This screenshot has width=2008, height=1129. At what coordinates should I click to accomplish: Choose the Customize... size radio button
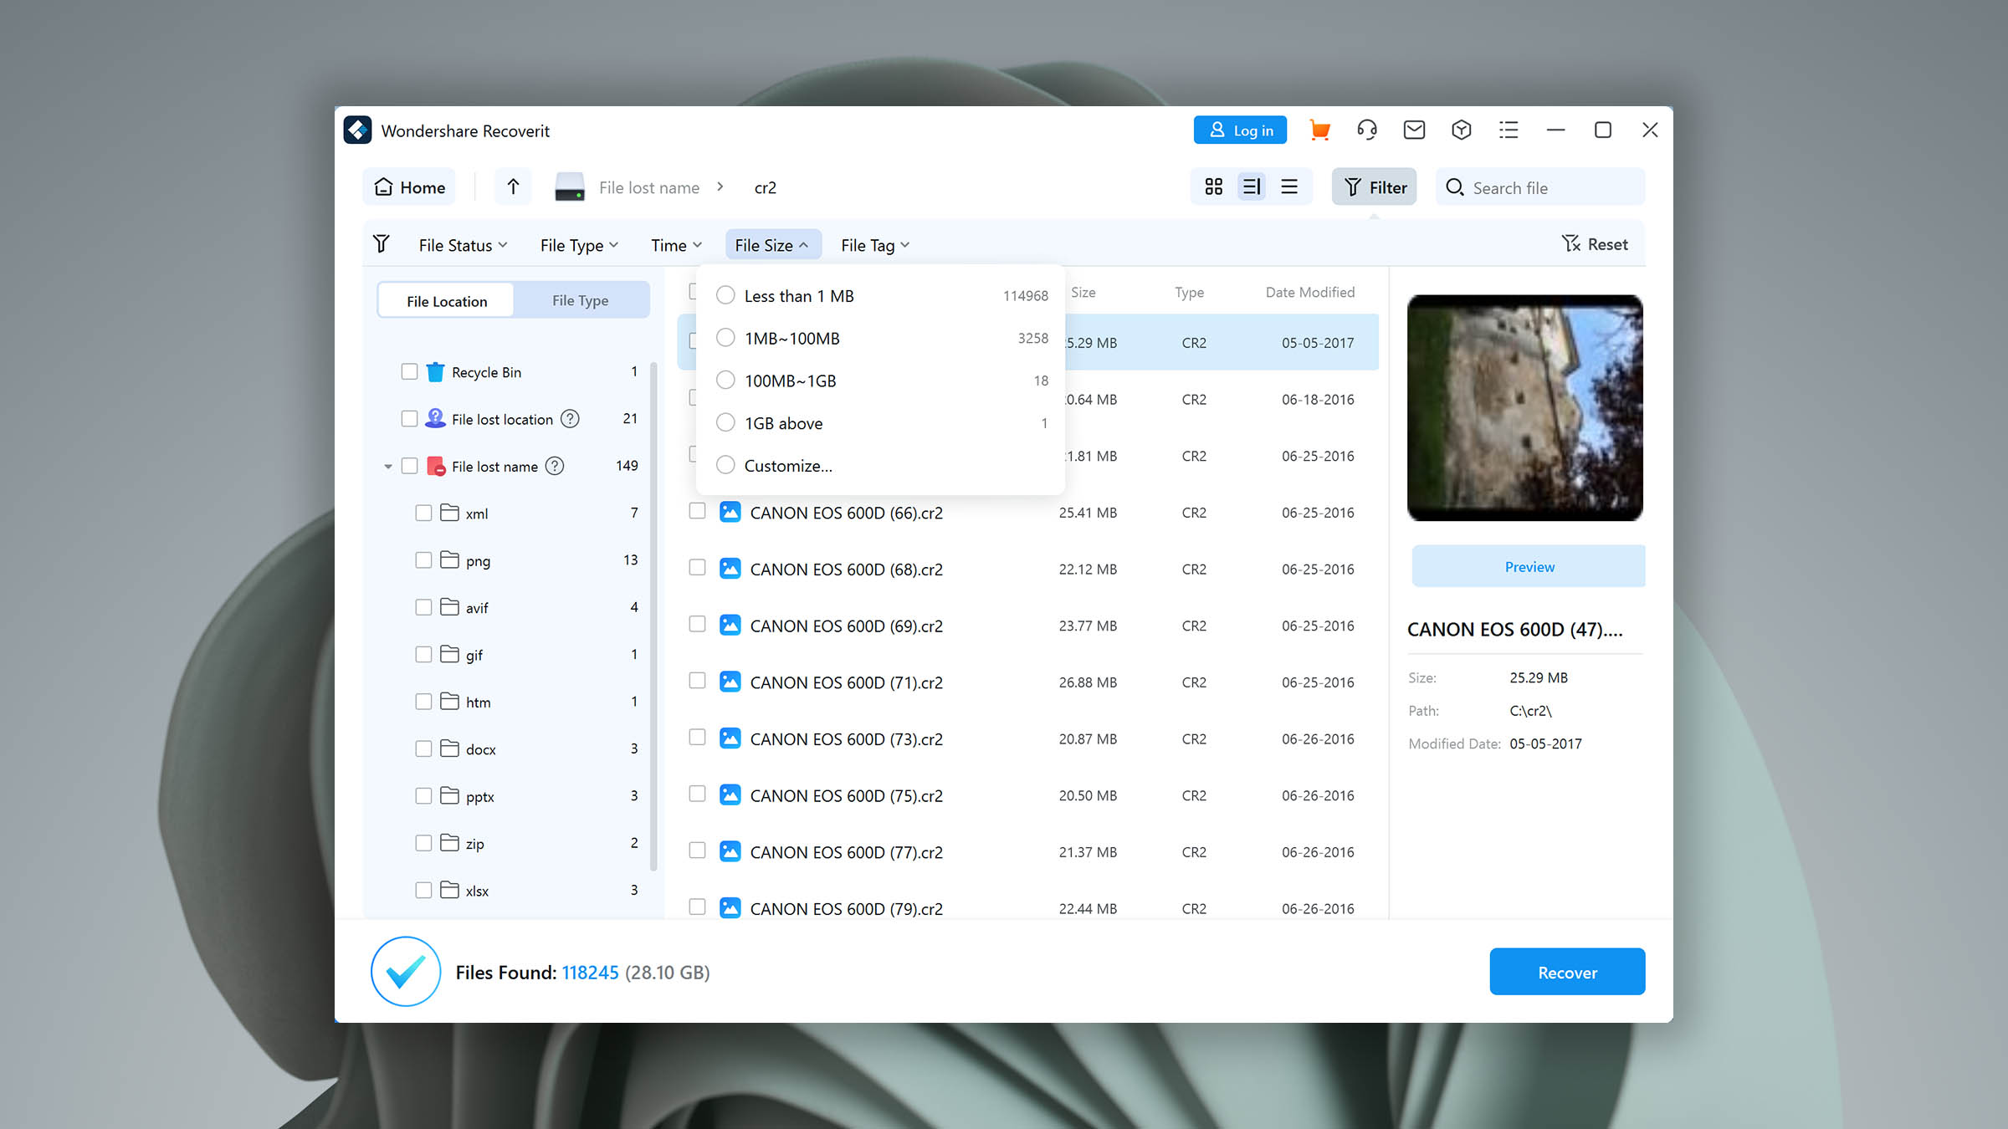[x=725, y=465]
